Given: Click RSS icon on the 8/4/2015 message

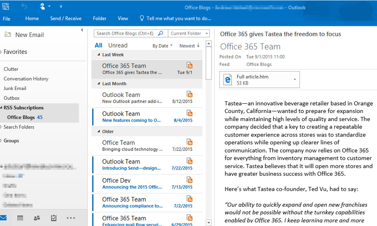Looking at the screenshot, I should coord(190,113).
